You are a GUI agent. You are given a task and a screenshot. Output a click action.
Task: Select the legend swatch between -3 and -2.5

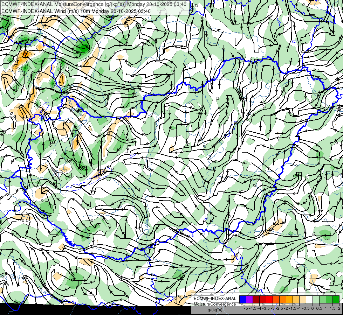pos(276,299)
